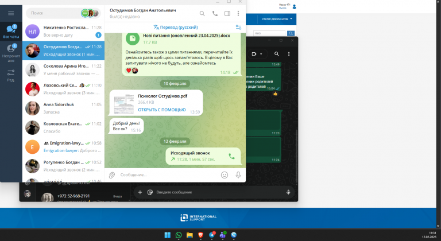Open chat with Рогуленко Богдан
Viewport: 441px width, 241px height.
pos(63,166)
